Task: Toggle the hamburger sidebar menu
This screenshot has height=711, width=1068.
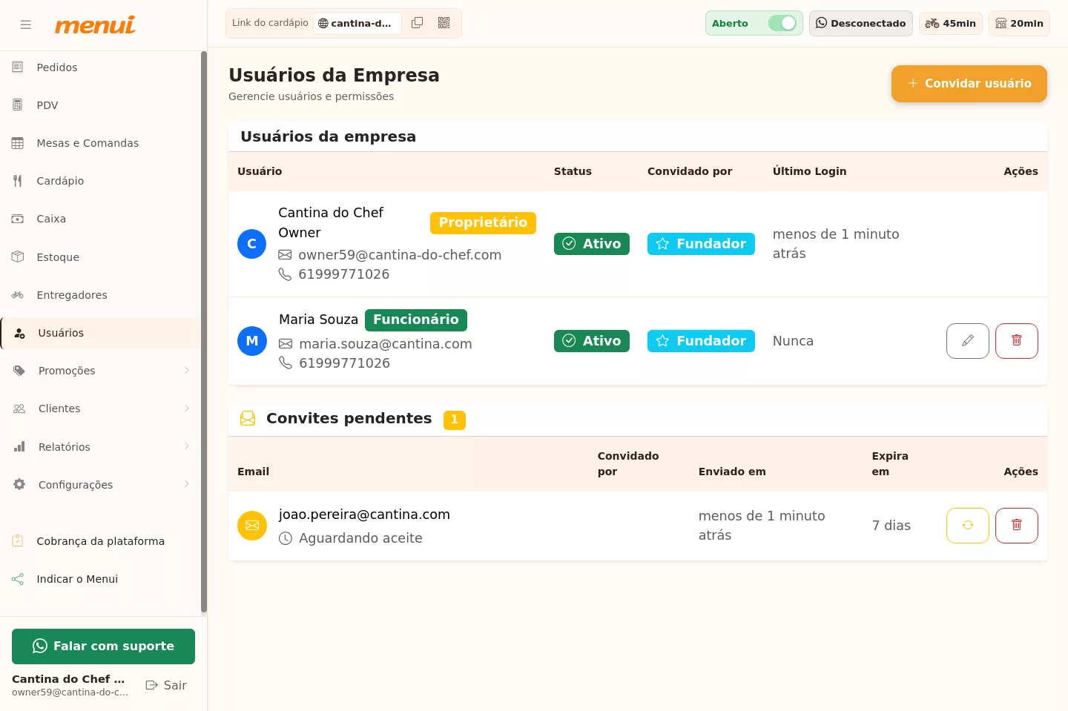Action: pyautogui.click(x=26, y=24)
